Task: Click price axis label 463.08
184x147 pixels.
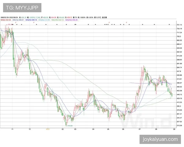Action: pos(179,91)
